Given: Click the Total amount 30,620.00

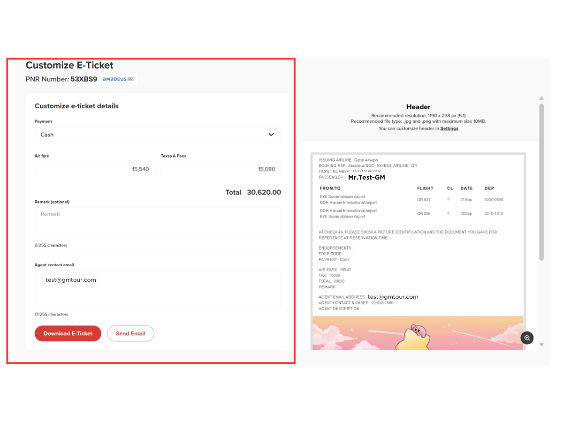Looking at the screenshot, I should point(264,192).
